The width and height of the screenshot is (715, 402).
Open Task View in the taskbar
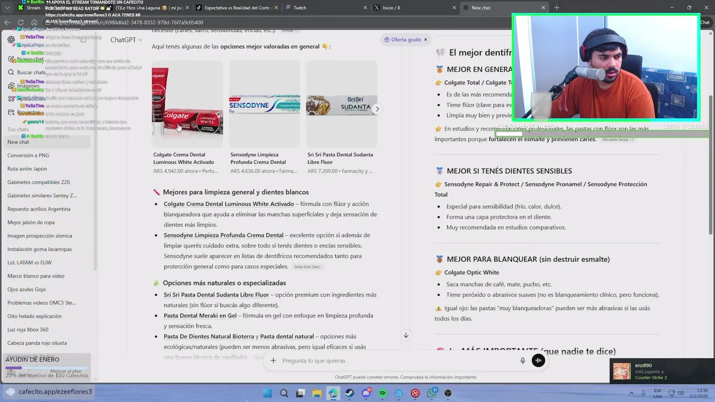coord(301,393)
